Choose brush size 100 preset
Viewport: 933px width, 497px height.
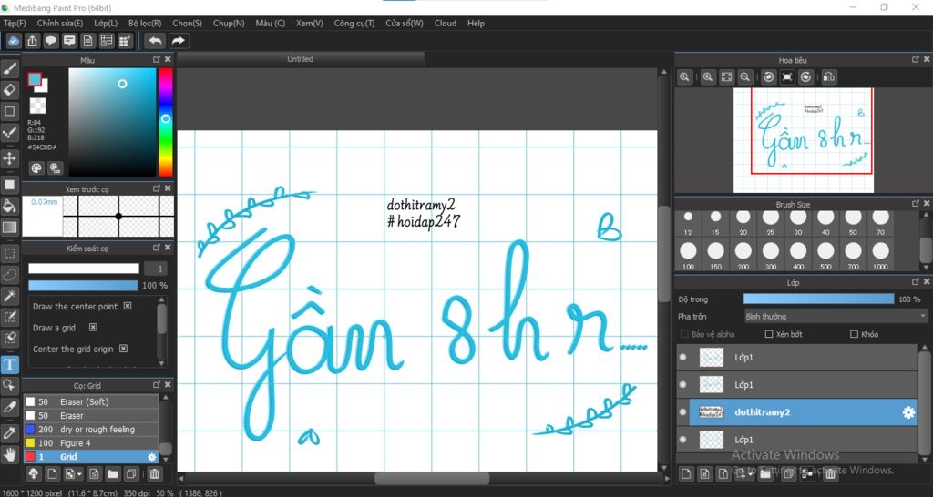tap(688, 256)
